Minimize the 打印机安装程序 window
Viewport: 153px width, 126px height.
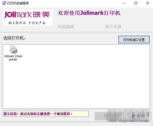pos(124,3)
